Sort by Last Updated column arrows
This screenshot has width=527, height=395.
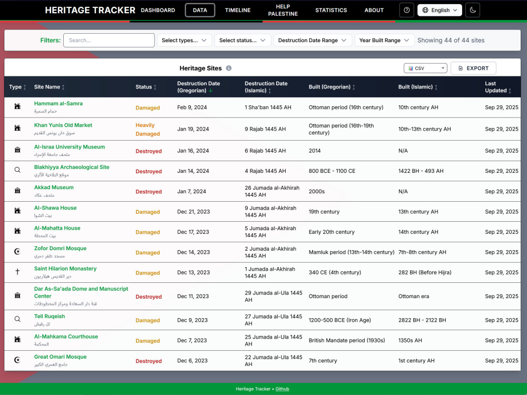[x=510, y=91]
